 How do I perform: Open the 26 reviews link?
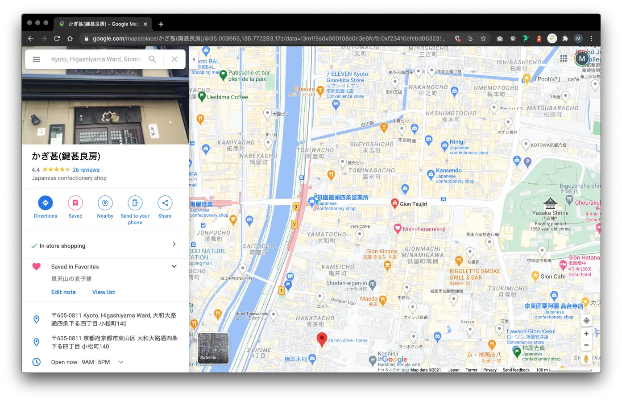click(x=86, y=170)
